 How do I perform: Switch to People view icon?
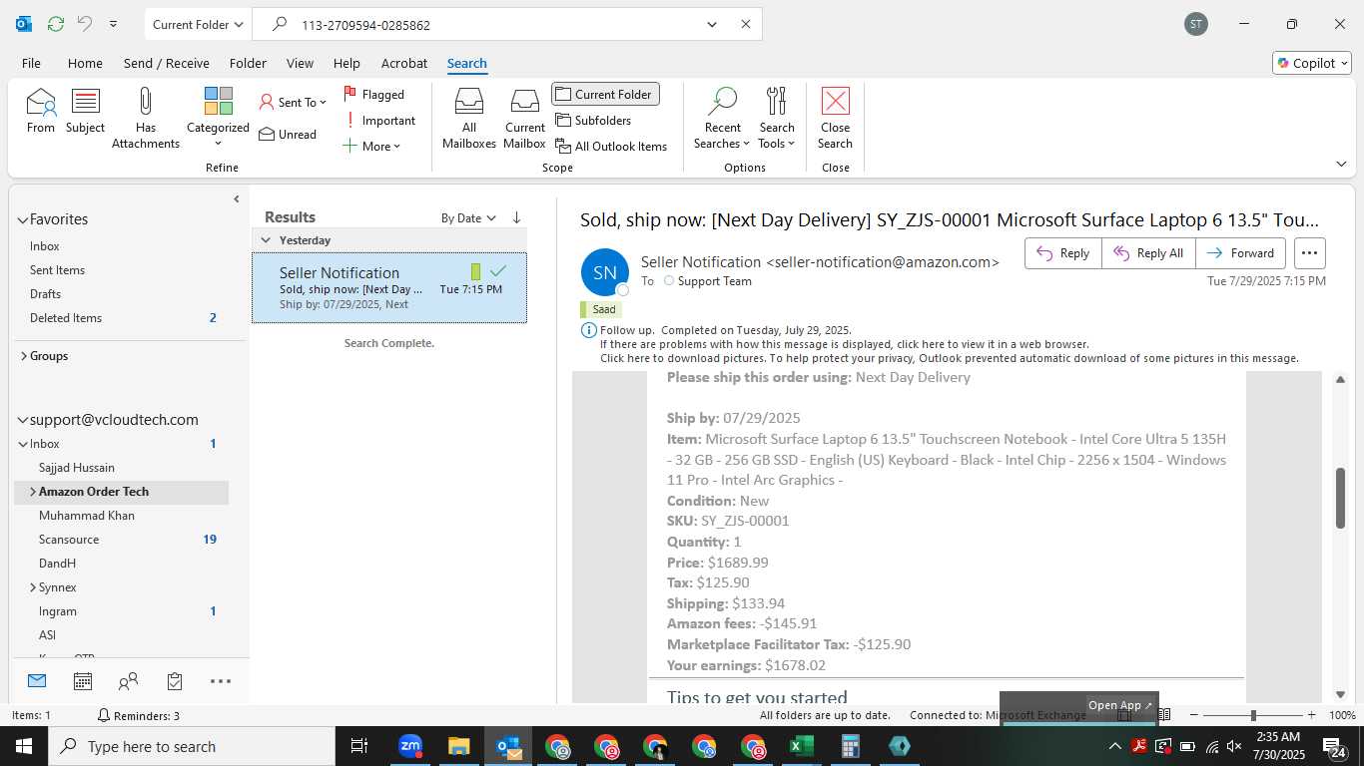pos(129,681)
